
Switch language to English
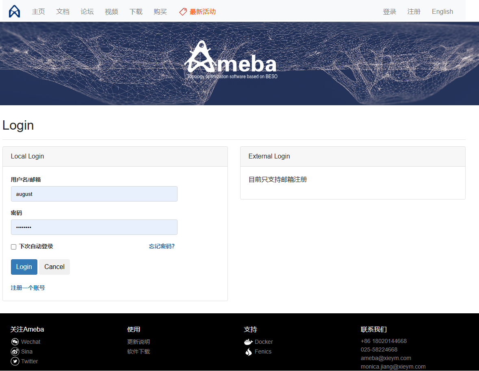[x=442, y=12]
